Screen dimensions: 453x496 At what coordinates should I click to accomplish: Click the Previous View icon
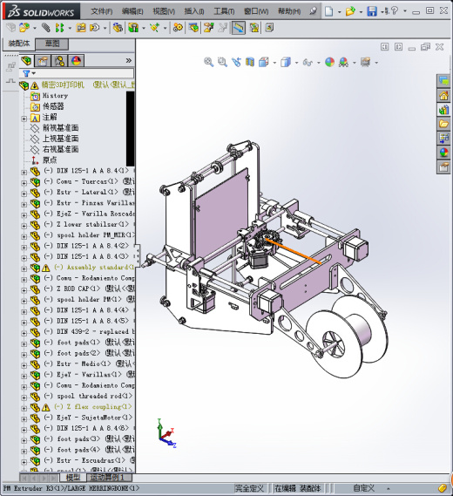[236, 62]
